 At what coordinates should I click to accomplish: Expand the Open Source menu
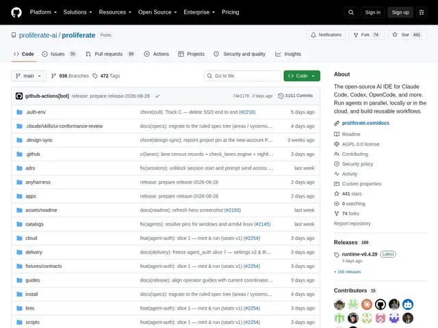(x=157, y=12)
